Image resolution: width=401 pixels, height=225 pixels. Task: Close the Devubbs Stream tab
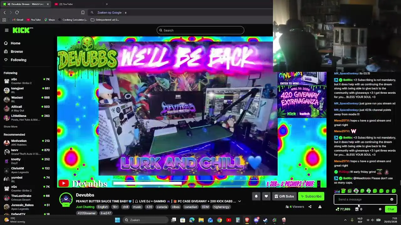pyautogui.click(x=48, y=4)
